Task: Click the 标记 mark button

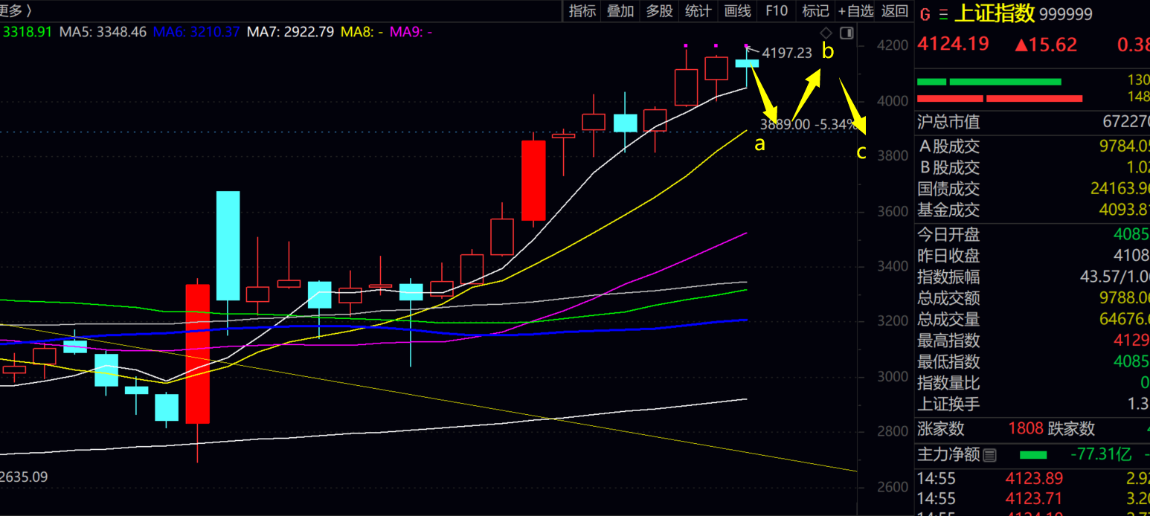Action: pyautogui.click(x=815, y=10)
